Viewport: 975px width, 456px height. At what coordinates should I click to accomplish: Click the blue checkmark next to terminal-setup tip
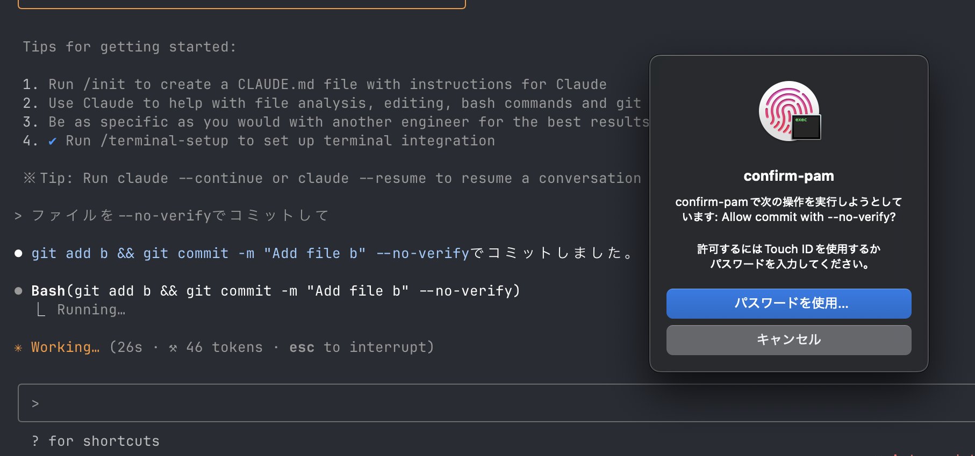pyautogui.click(x=52, y=141)
